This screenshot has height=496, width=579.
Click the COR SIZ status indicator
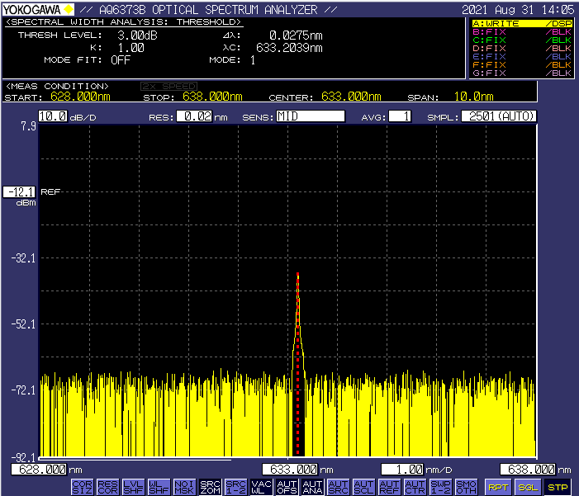[82, 487]
